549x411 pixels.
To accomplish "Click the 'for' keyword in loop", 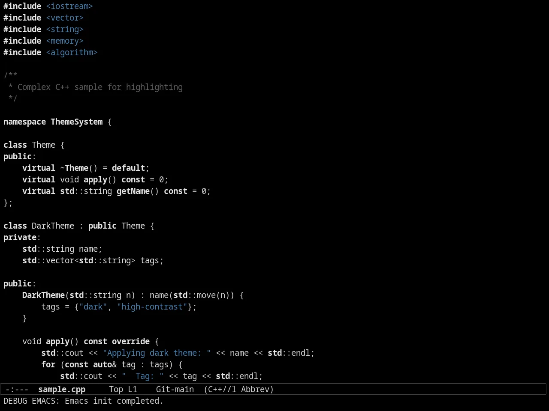I will [x=48, y=364].
